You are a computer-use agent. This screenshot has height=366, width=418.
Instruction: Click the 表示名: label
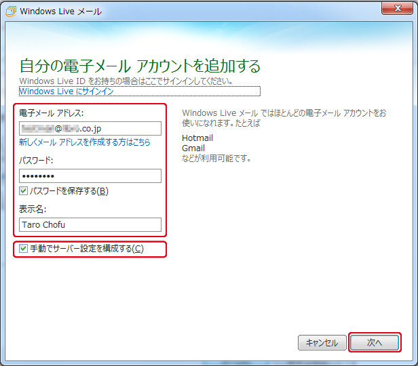tap(33, 209)
